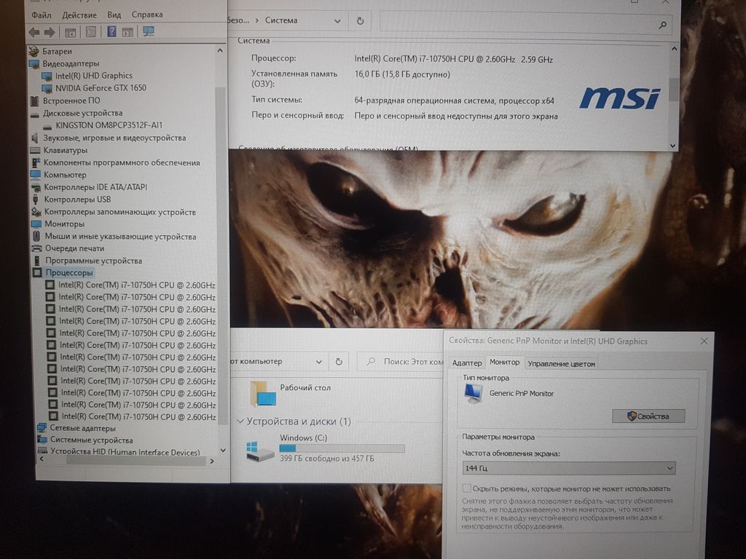
Task: Refresh the Этот компьютер explorer window
Action: 339,361
